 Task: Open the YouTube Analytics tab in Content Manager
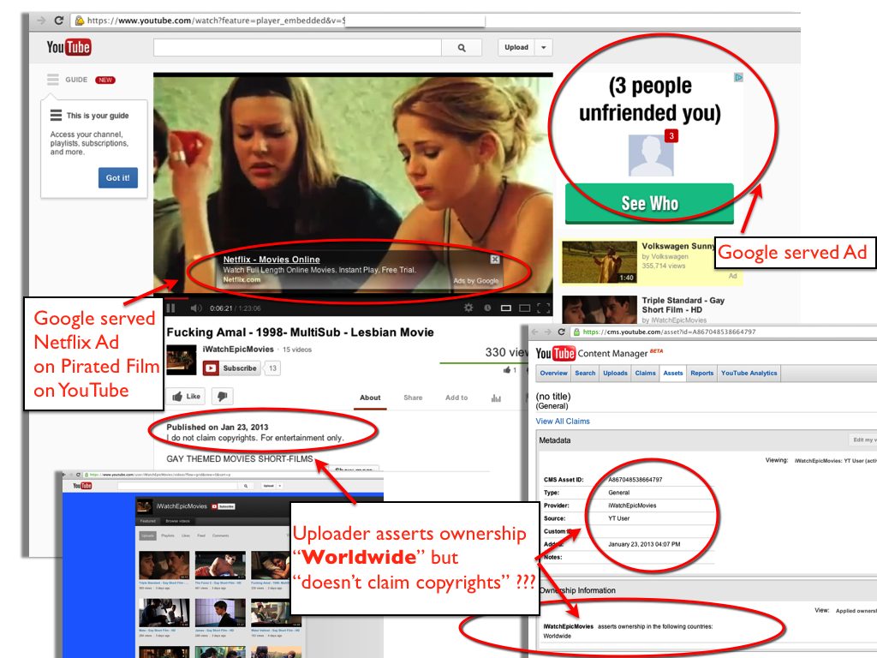(749, 374)
